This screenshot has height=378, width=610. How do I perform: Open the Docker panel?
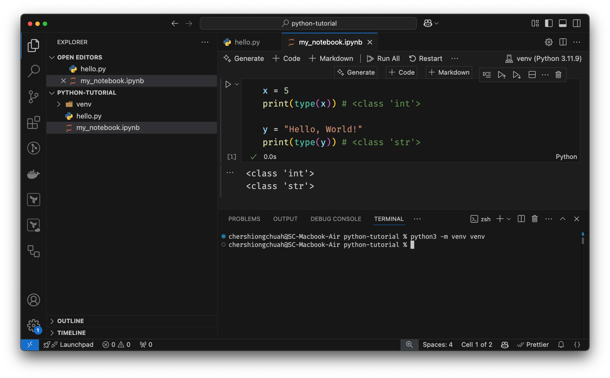(33, 174)
